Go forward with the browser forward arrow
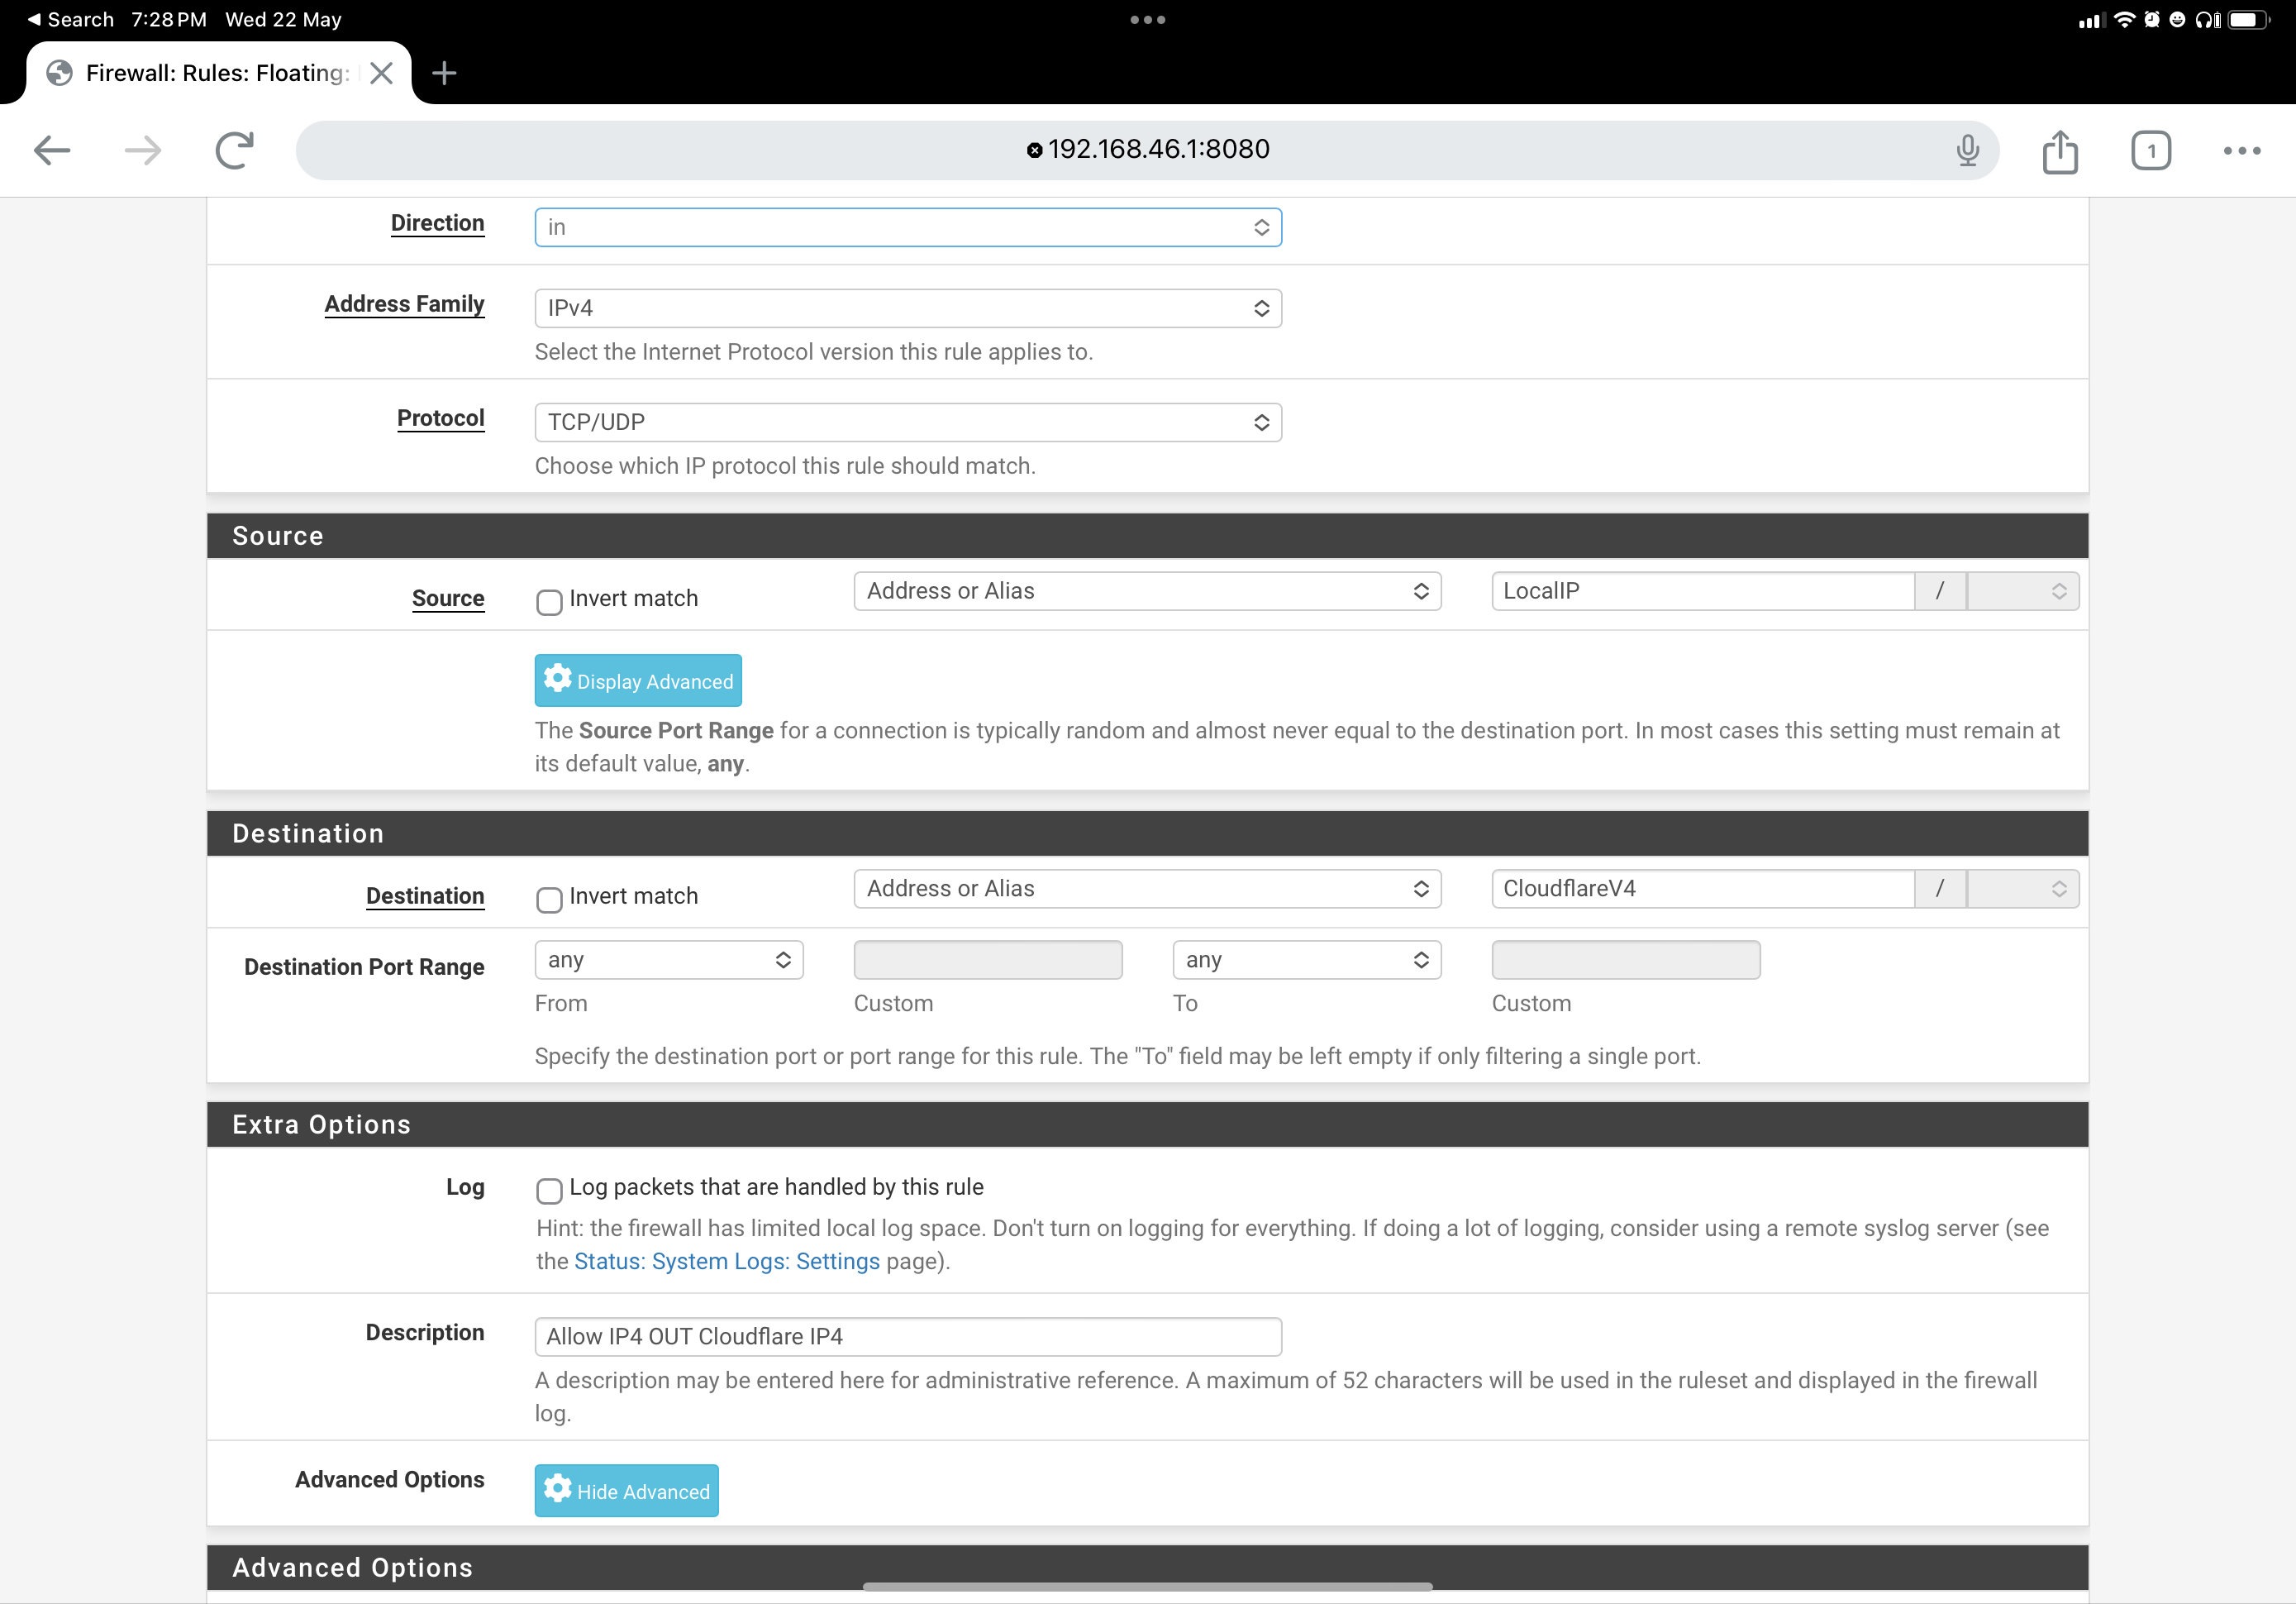The width and height of the screenshot is (2296, 1604). click(x=143, y=151)
